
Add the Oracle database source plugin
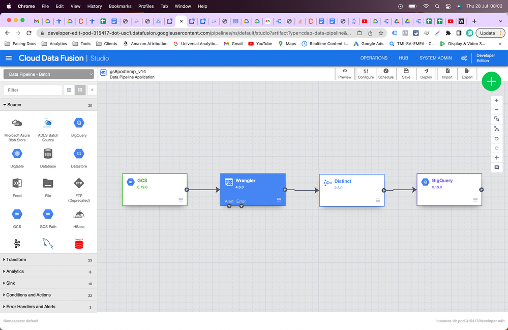[x=79, y=244]
